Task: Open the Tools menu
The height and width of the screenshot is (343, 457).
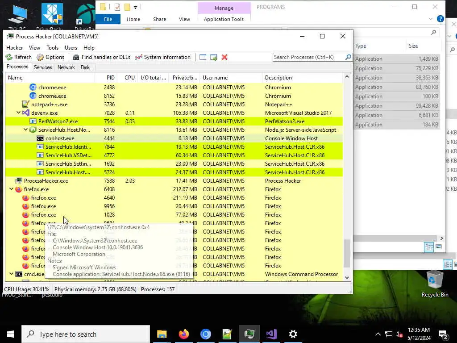Action: (53, 47)
